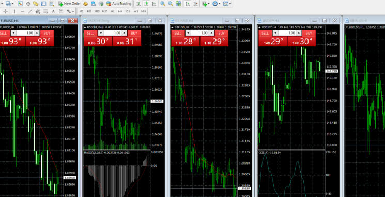
Task: Click the globe icon in toolbar
Action: coord(101,4)
